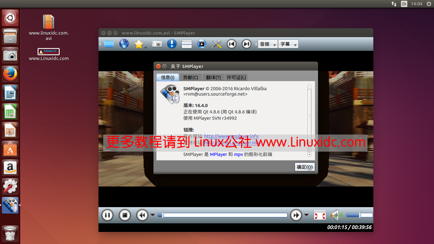Click the 确定(O) button
434x244 pixels.
[305, 167]
